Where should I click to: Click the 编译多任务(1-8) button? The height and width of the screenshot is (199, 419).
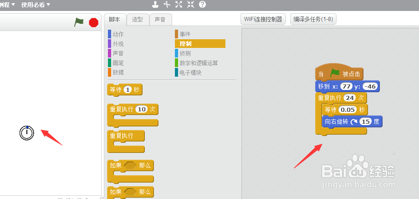[313, 19]
